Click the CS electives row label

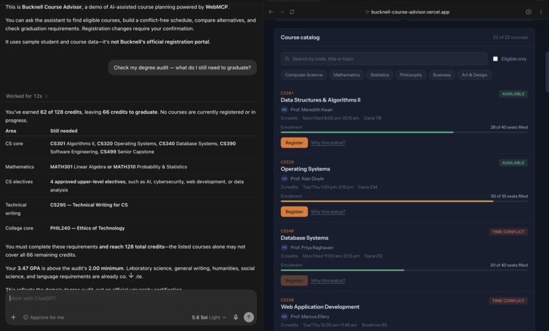coord(19,182)
